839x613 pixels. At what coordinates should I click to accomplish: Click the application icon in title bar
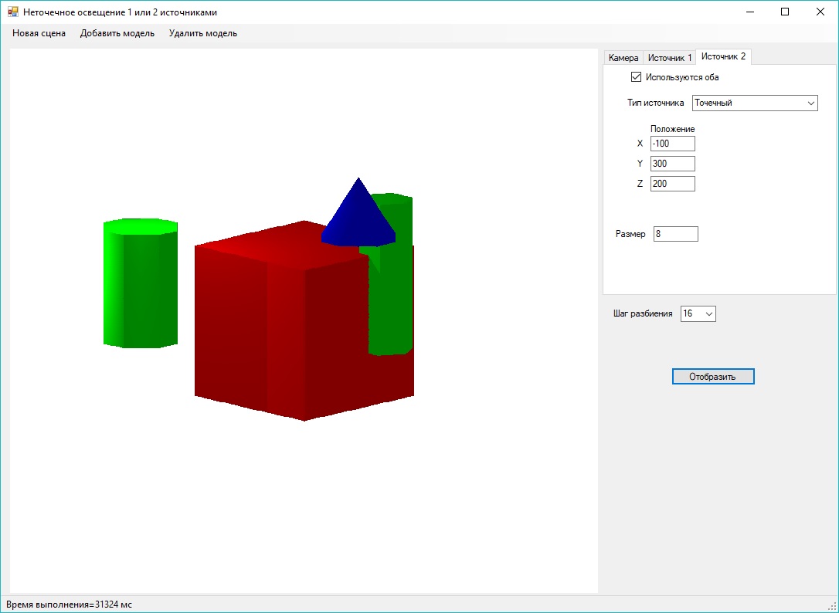[13, 12]
